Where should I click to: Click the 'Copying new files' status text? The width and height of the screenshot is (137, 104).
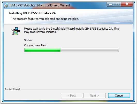(x=35, y=45)
